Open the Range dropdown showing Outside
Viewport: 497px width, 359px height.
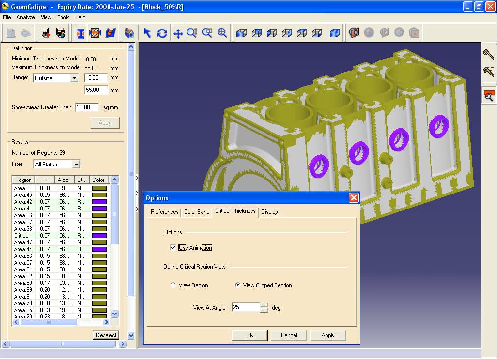(74, 78)
